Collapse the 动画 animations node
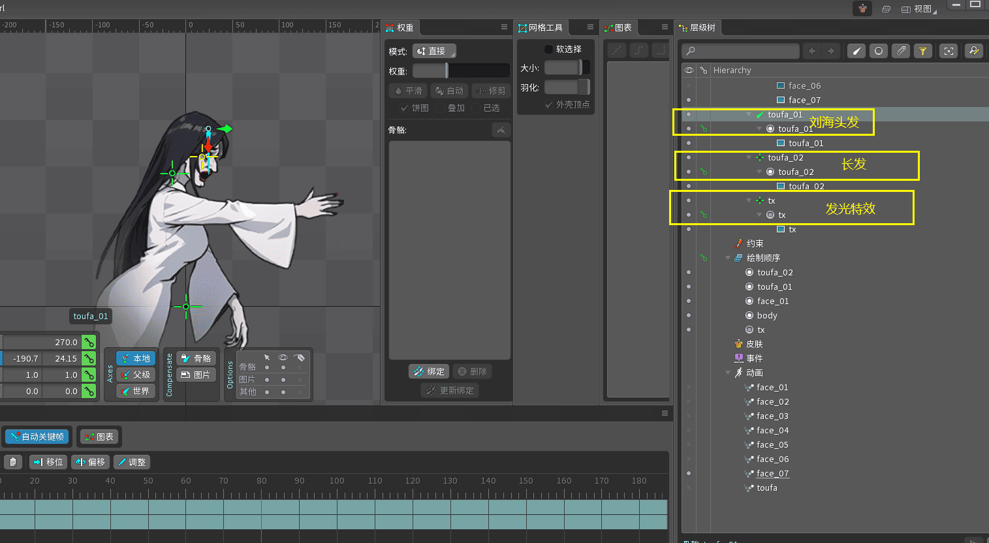The height and width of the screenshot is (543, 989). tap(728, 373)
